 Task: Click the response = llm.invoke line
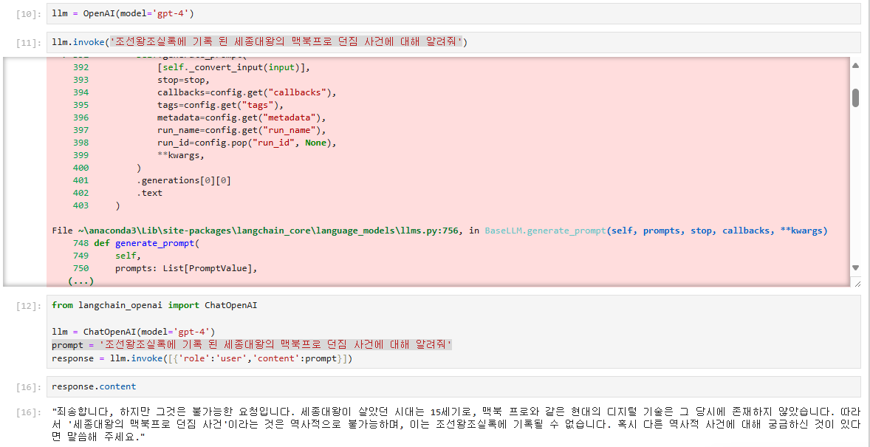pyautogui.click(x=202, y=358)
